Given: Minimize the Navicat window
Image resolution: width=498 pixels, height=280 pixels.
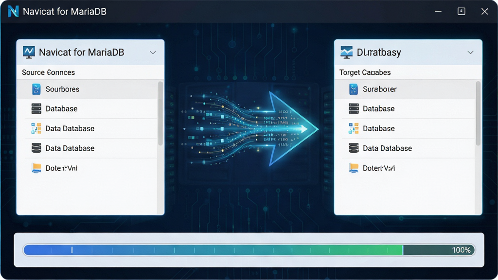Looking at the screenshot, I should click(x=438, y=12).
